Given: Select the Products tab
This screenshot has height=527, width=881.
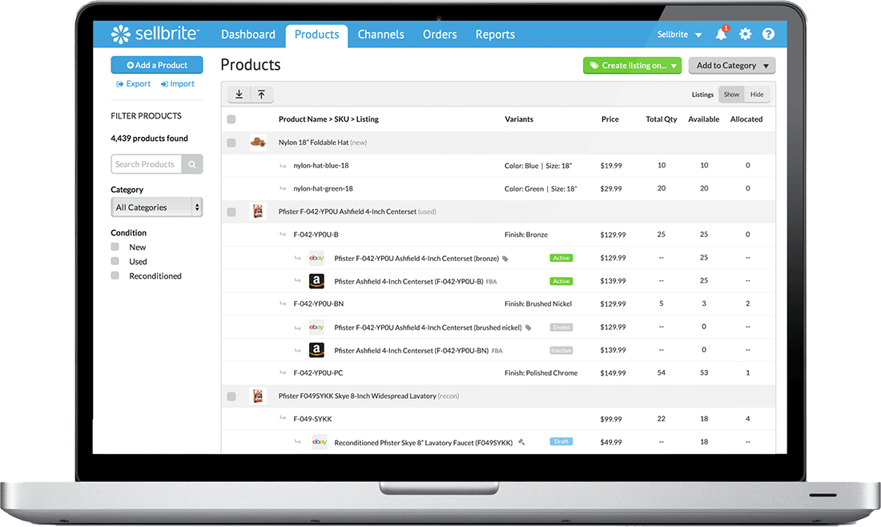Looking at the screenshot, I should [x=317, y=35].
